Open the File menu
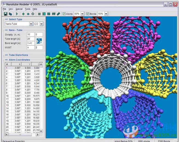Viewport: 179px width, 142px height. click(x=4, y=9)
